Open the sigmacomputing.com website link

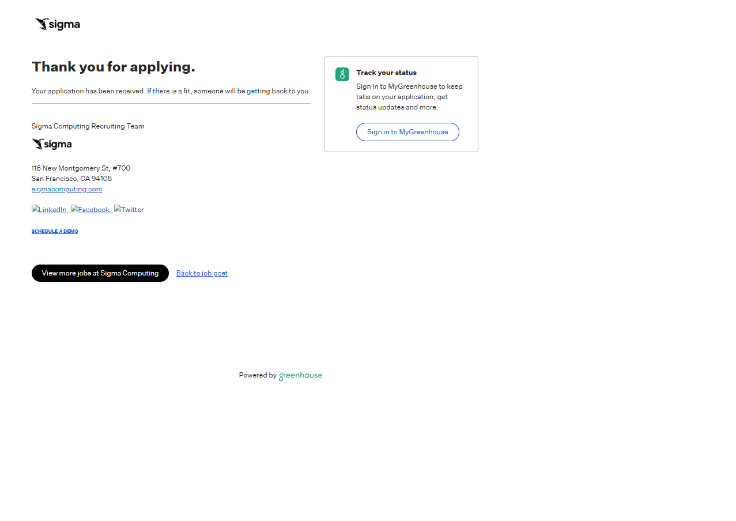pos(67,189)
